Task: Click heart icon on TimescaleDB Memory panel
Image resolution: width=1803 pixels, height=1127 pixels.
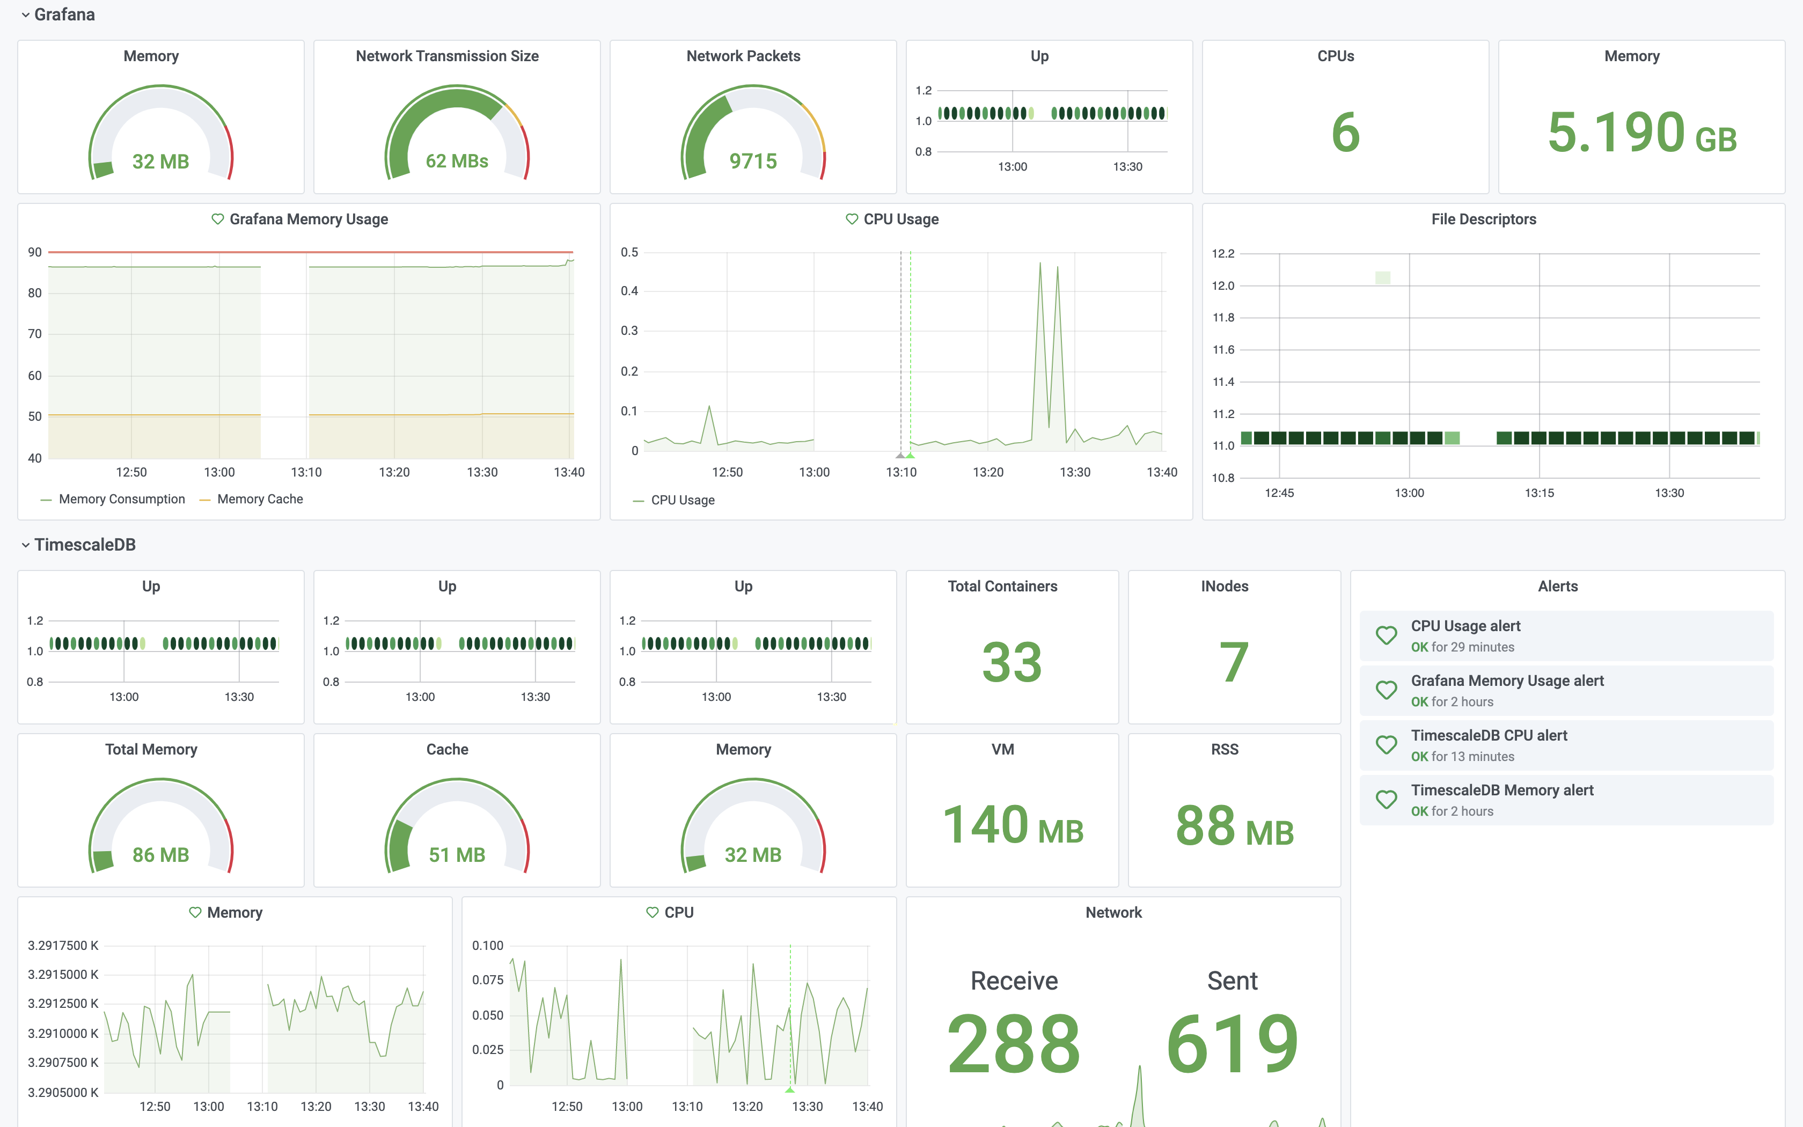Action: pos(195,912)
